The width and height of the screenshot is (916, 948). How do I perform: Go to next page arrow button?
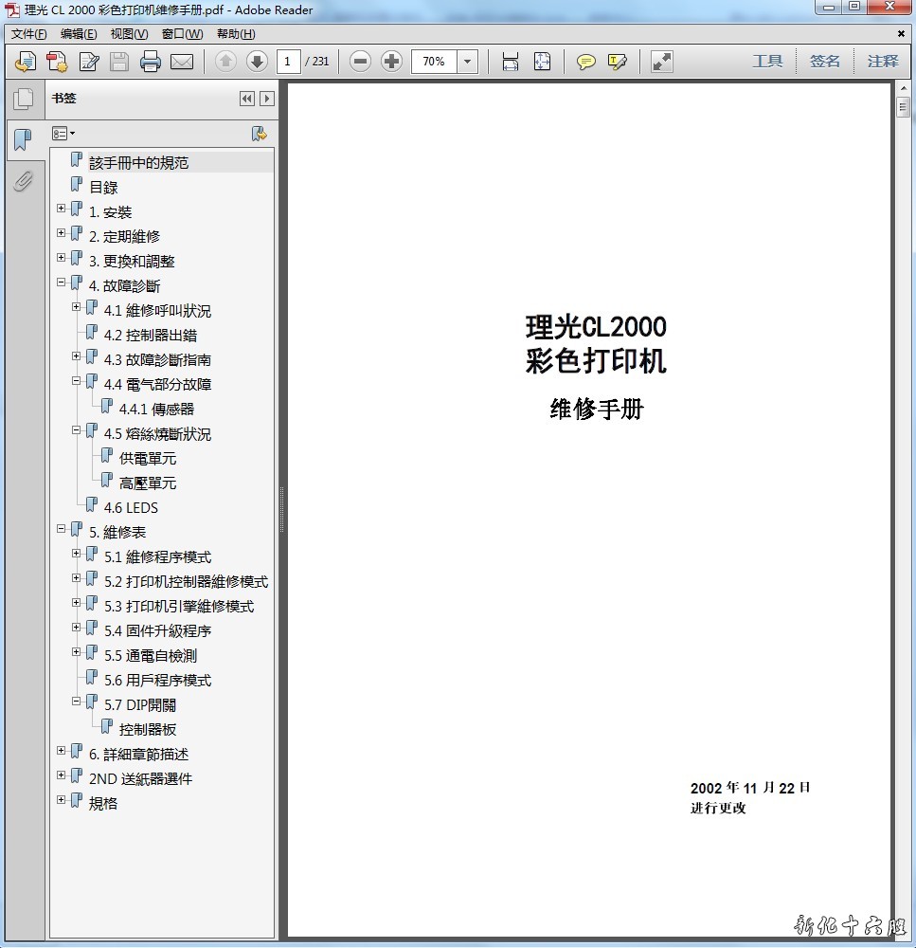[257, 62]
